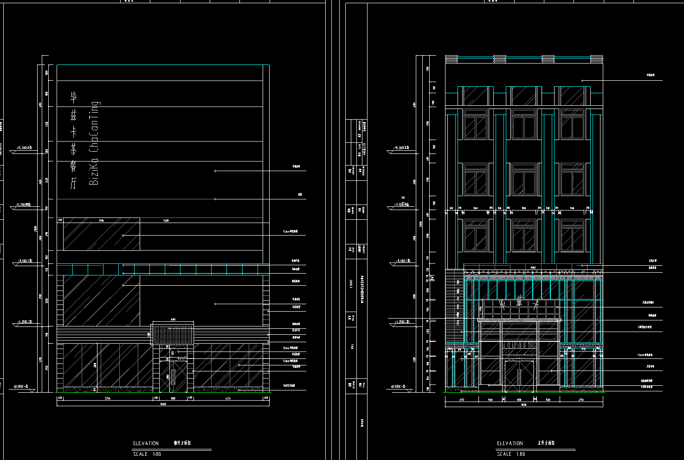
Task: Click the bottom-right upper-floor window on front elevation
Action: pyautogui.click(x=572, y=236)
